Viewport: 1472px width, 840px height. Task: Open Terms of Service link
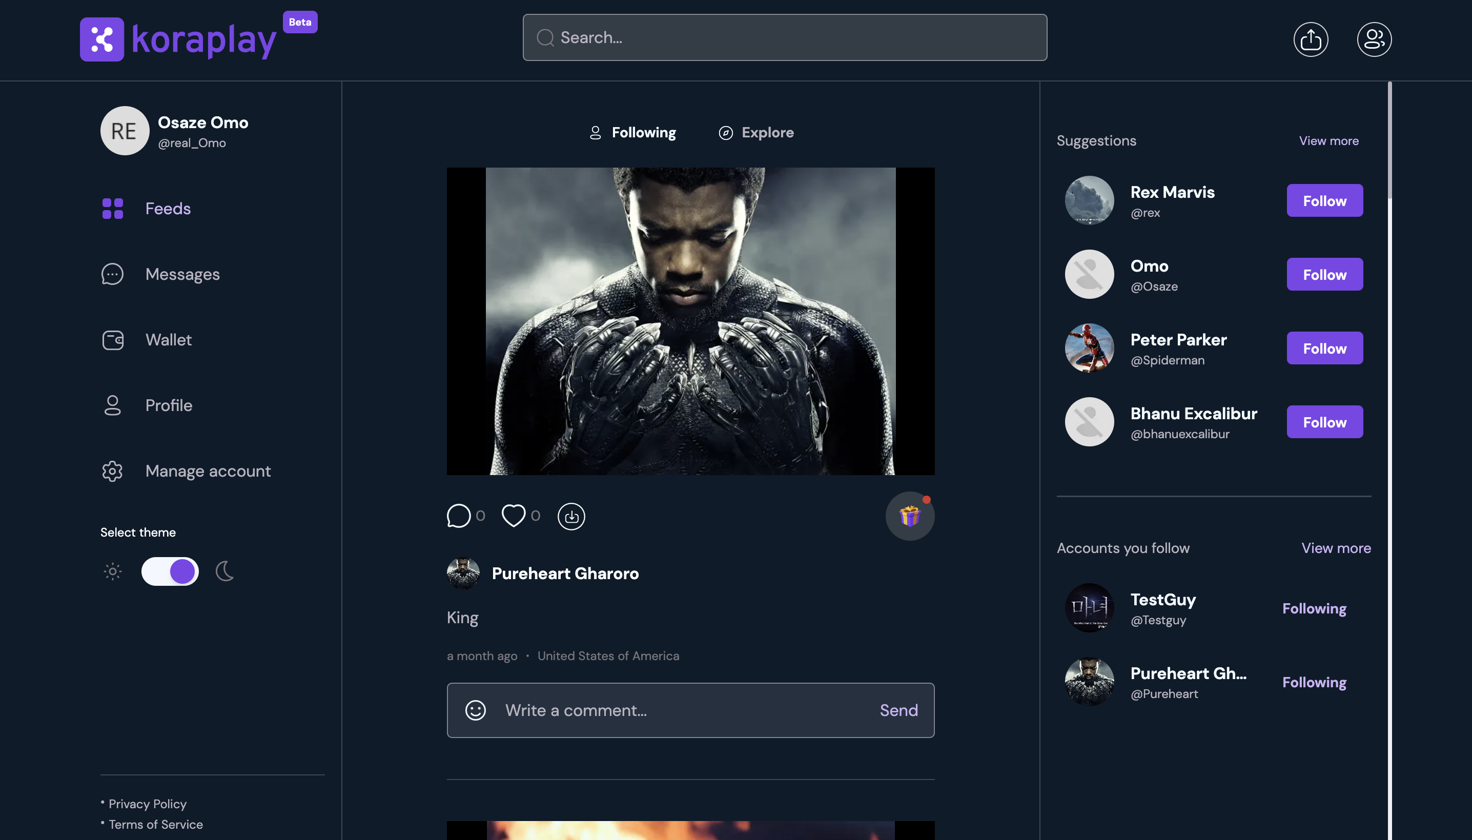[156, 825]
